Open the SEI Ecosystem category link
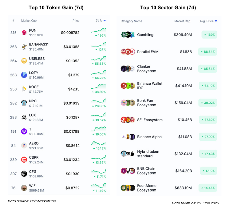The width and height of the screenshot is (229, 210). (150, 120)
